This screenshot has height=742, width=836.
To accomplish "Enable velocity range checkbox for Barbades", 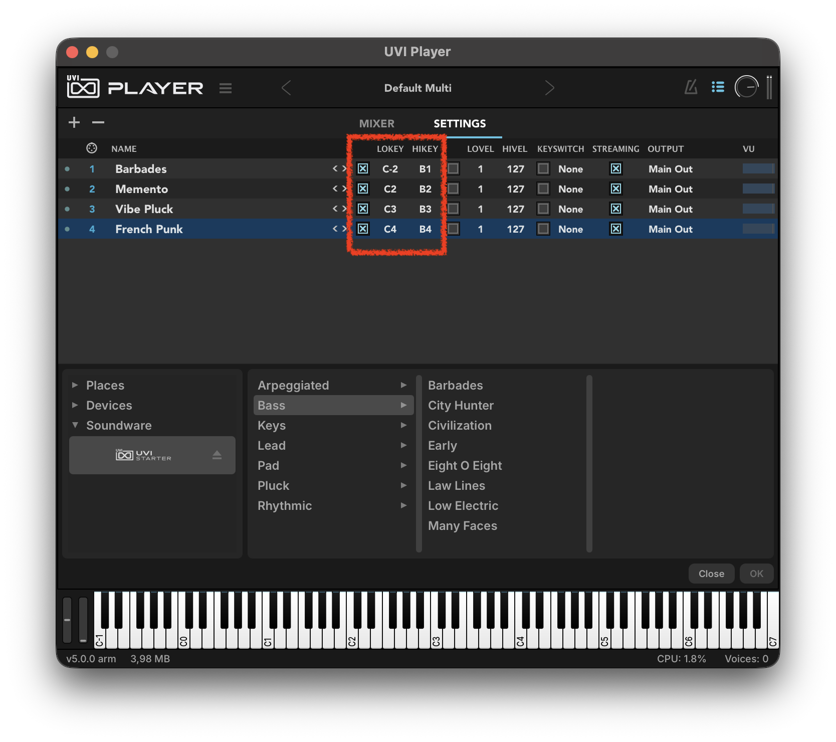I will pos(453,168).
